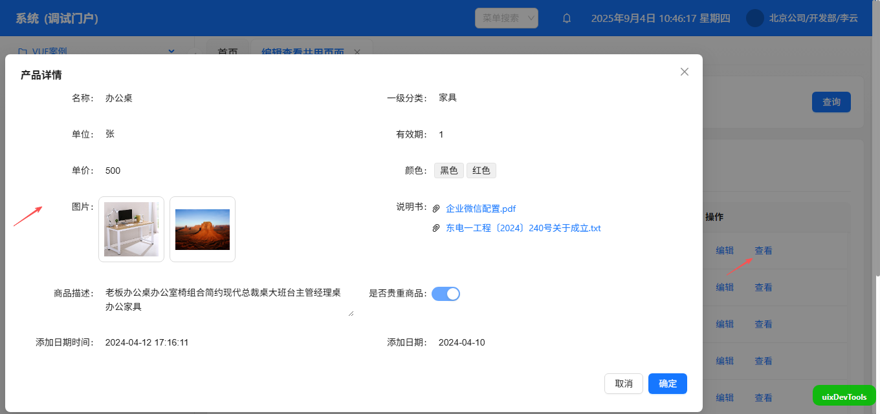Toggle the 是否贵重商品 switch
Image resolution: width=880 pixels, height=414 pixels.
pyautogui.click(x=445, y=294)
